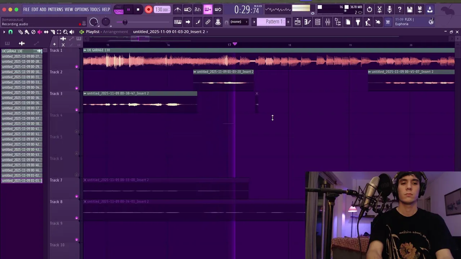Add a track with the plus button
Screen dimensions: 461x259
pyautogui.click(x=54, y=44)
